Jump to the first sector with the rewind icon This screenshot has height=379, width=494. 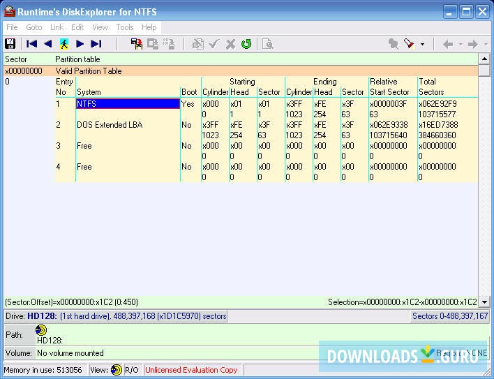31,44
